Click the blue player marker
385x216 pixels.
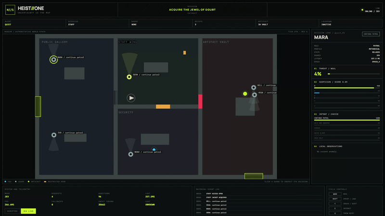pyautogui.click(x=154, y=149)
